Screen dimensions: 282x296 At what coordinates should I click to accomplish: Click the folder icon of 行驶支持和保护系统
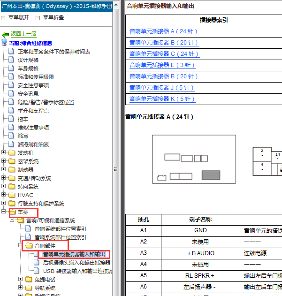12,203
